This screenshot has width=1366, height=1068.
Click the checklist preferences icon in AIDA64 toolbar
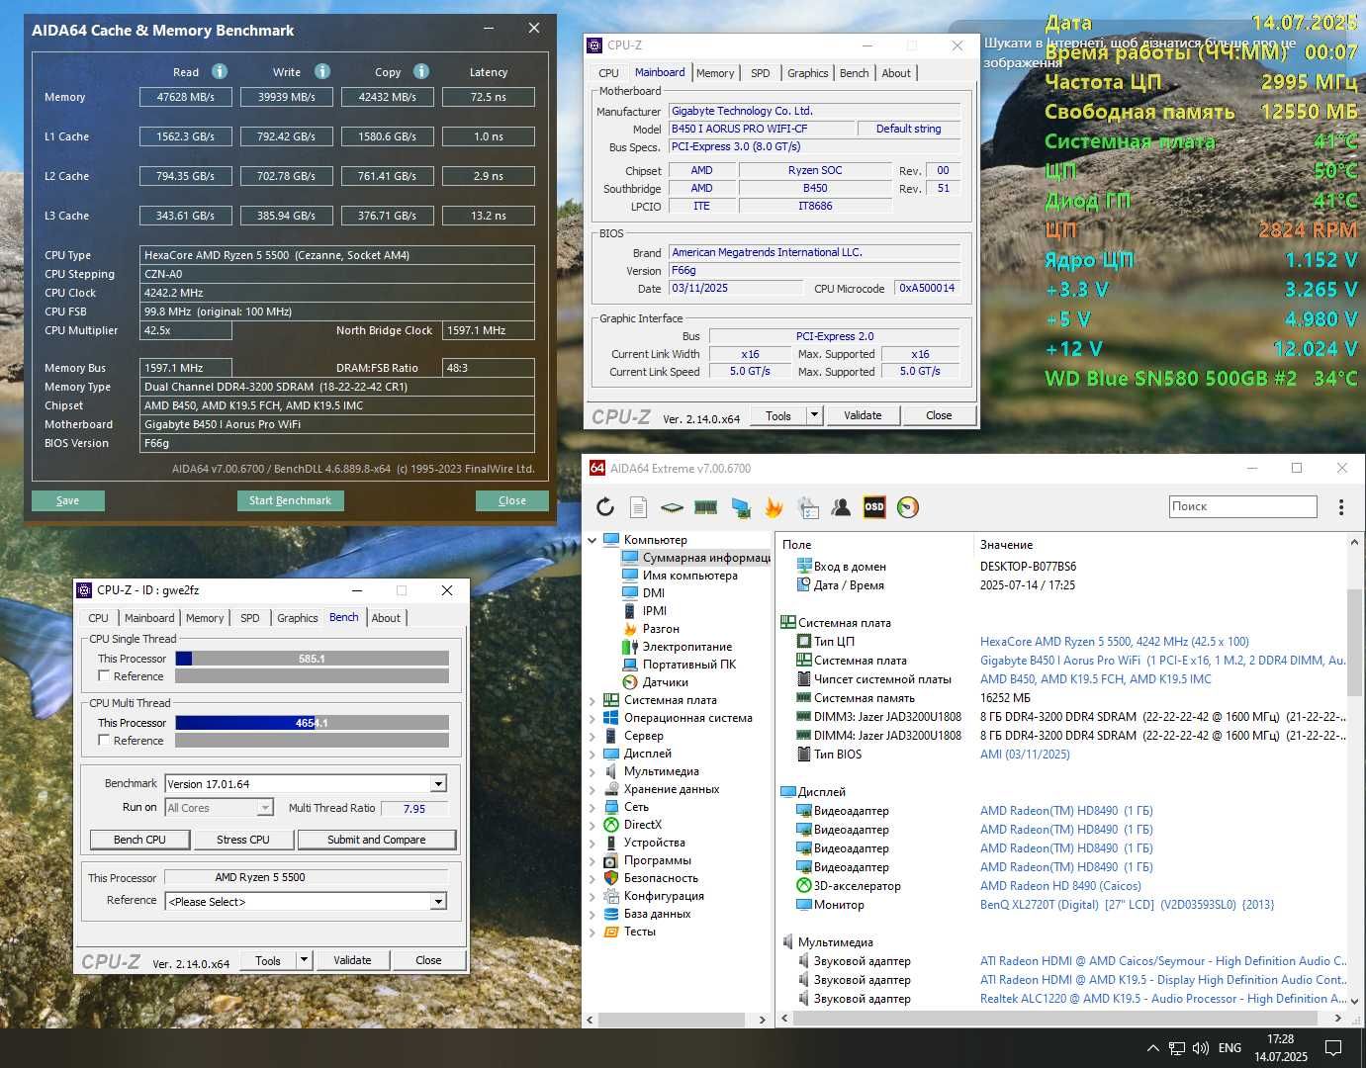(x=808, y=507)
